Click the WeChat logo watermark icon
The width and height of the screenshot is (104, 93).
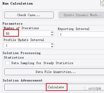point(85,88)
